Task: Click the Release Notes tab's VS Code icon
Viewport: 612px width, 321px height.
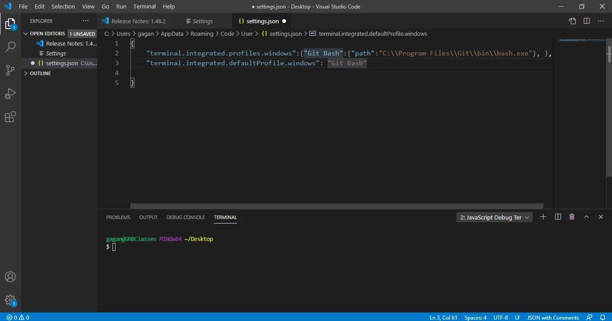Action: coord(106,21)
